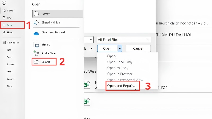Viewport: 212px width, 119px height.
Task: Click the Share icon in sidebar
Action: pyautogui.click(x=4, y=33)
